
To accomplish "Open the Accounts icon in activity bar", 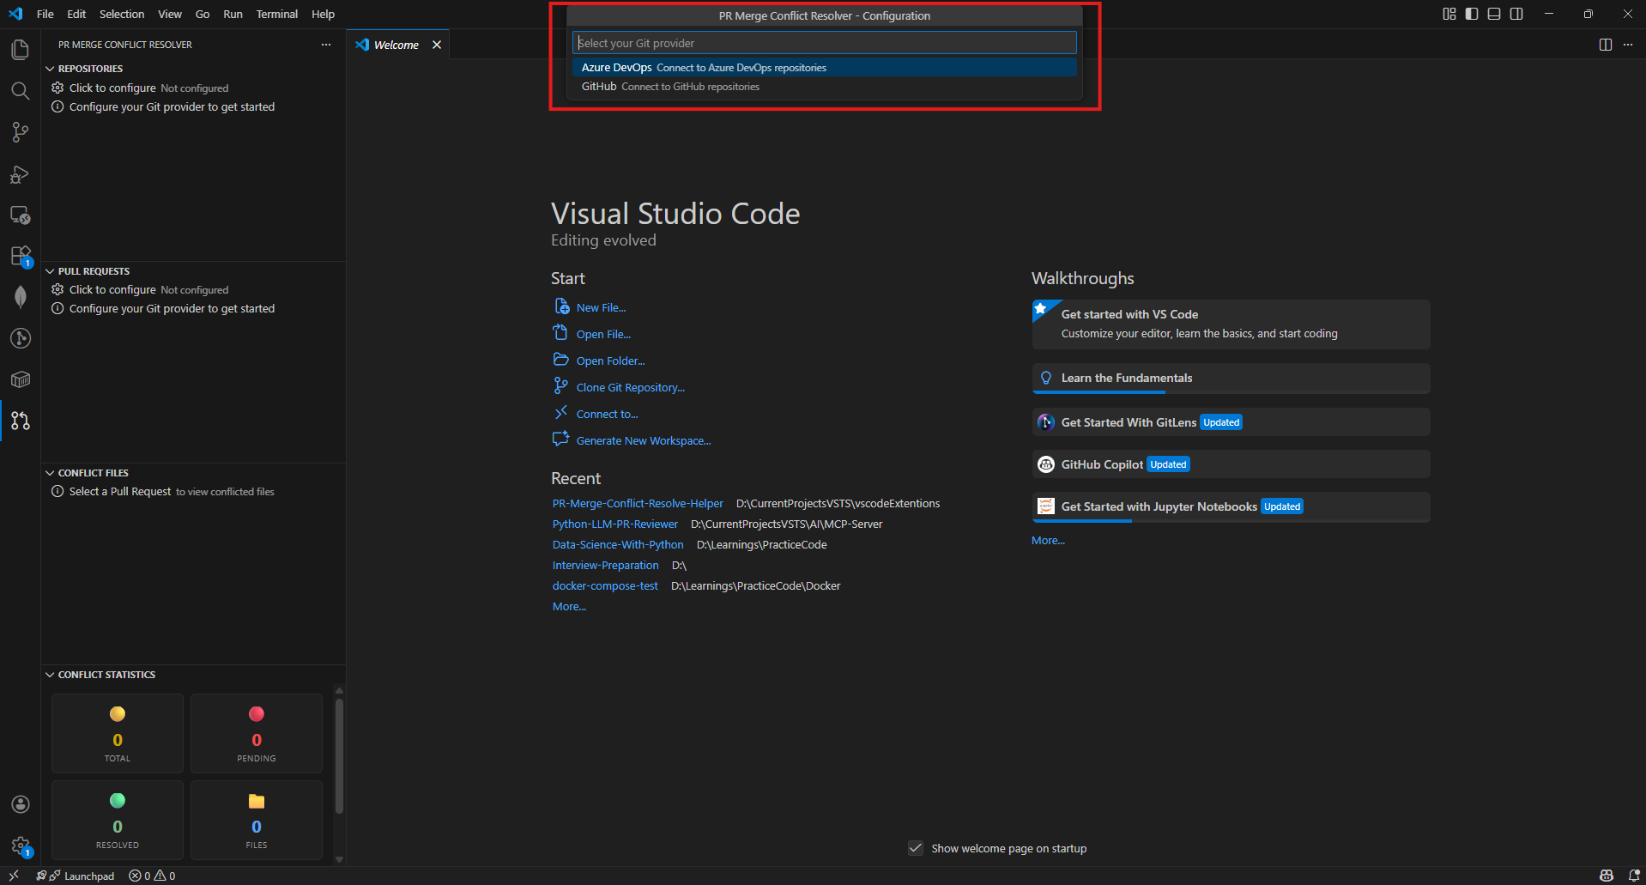I will pyautogui.click(x=20, y=804).
